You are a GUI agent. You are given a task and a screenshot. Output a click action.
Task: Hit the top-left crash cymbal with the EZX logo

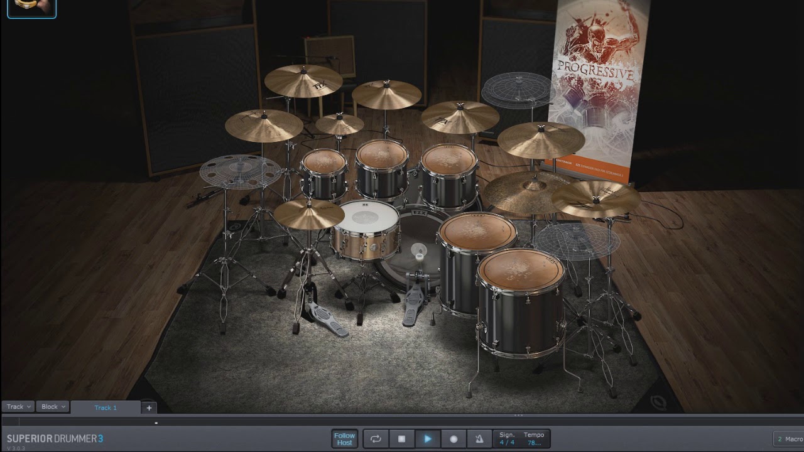pyautogui.click(x=303, y=80)
